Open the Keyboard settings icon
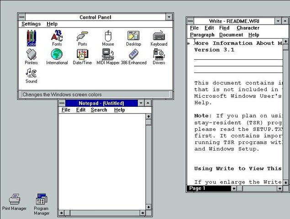 (159, 38)
